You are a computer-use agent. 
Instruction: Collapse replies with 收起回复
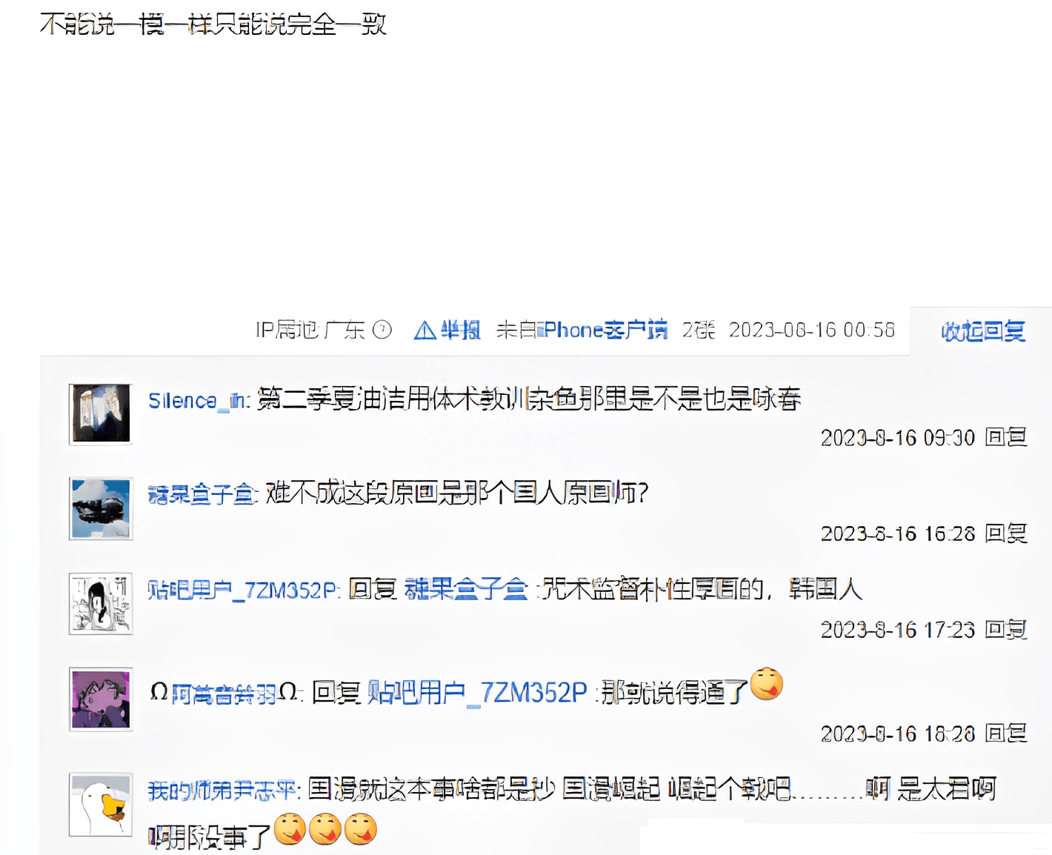[x=983, y=331]
